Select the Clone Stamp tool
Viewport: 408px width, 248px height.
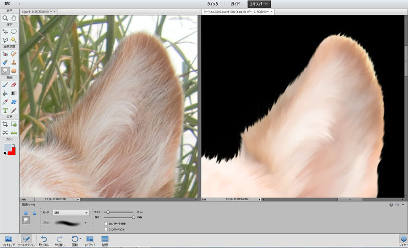coord(14,62)
